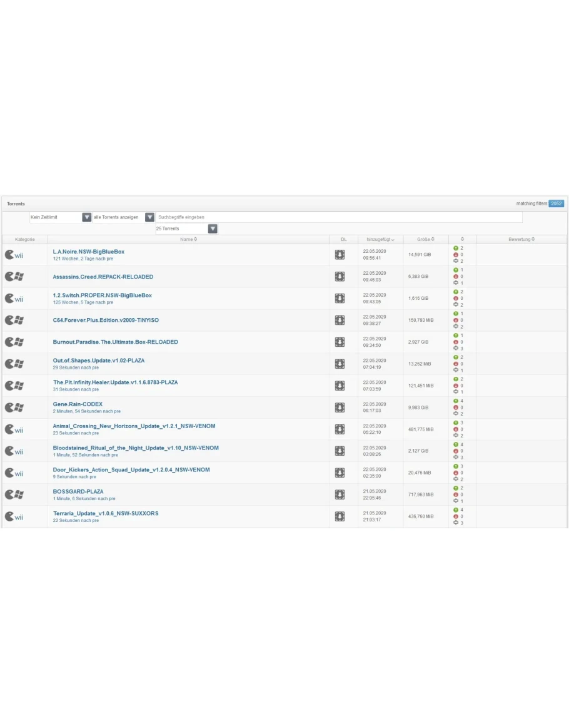Click the download icon for Gene.Rain-CODEX
This screenshot has width=569, height=723.
[x=340, y=408]
